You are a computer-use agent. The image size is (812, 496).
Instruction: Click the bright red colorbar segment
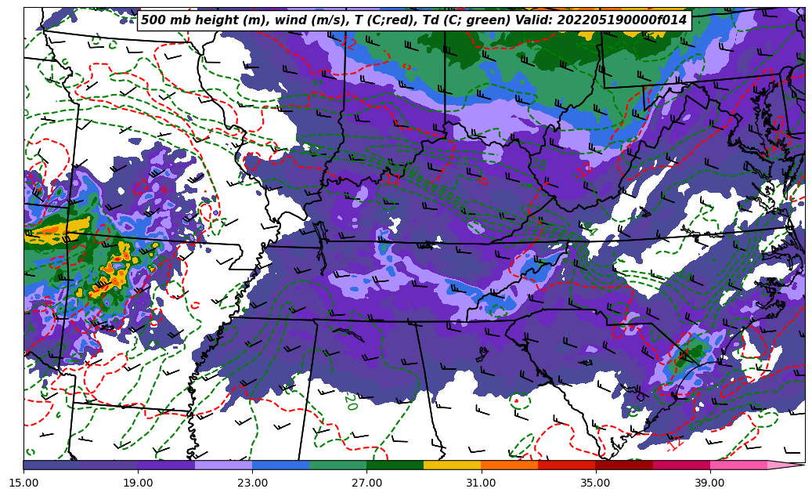pyautogui.click(x=566, y=465)
